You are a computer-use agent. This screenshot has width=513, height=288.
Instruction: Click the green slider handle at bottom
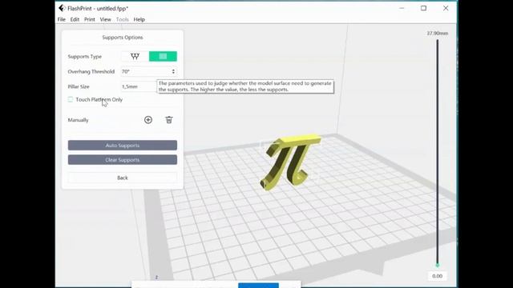[x=437, y=265]
